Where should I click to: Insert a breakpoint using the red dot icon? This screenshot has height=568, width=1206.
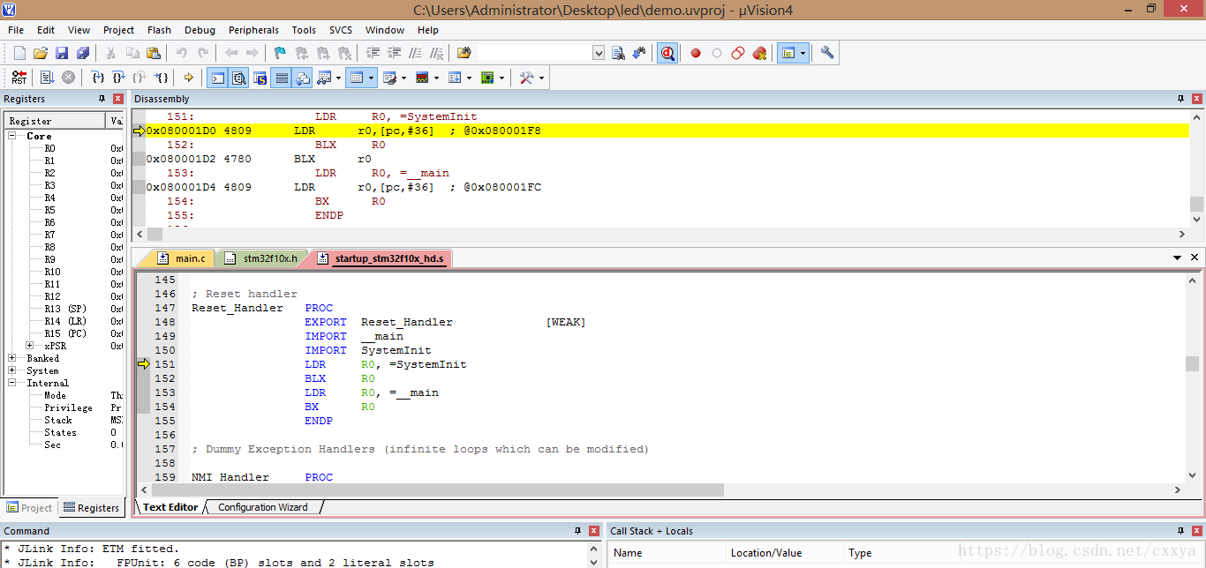(x=696, y=53)
